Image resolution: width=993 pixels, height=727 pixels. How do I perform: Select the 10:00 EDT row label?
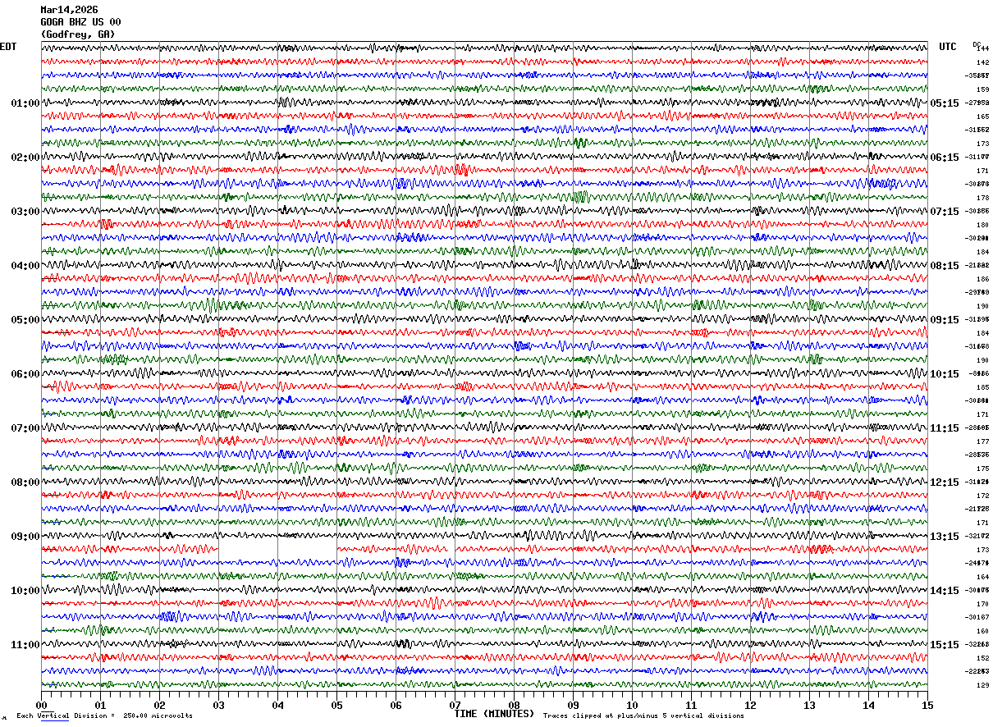[x=25, y=591]
